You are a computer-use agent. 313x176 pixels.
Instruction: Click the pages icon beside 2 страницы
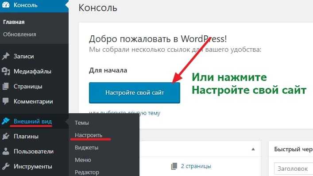(x=174, y=166)
